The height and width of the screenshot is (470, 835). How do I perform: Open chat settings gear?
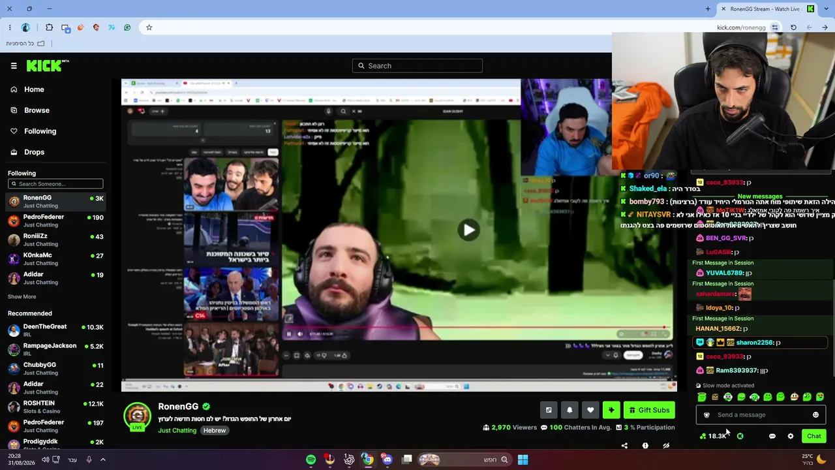click(x=791, y=436)
